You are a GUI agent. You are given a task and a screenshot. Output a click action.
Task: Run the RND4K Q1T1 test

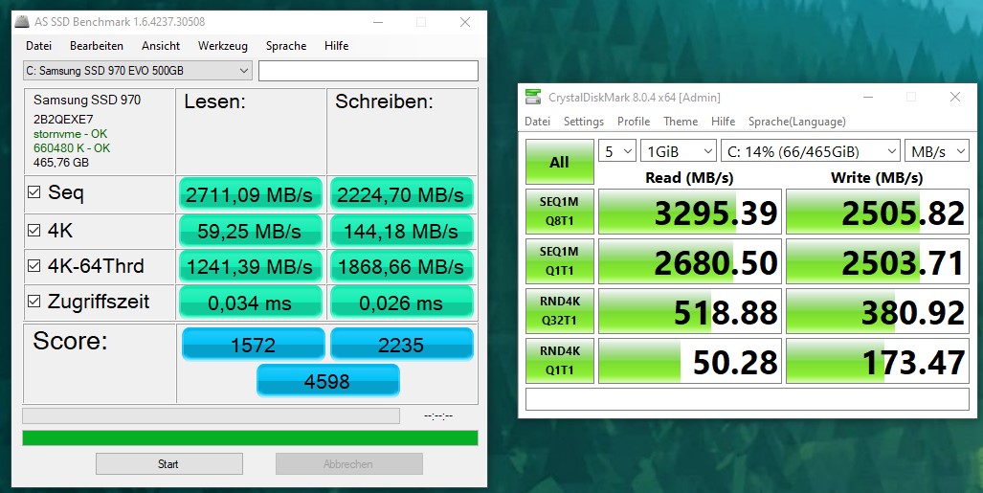coord(559,360)
